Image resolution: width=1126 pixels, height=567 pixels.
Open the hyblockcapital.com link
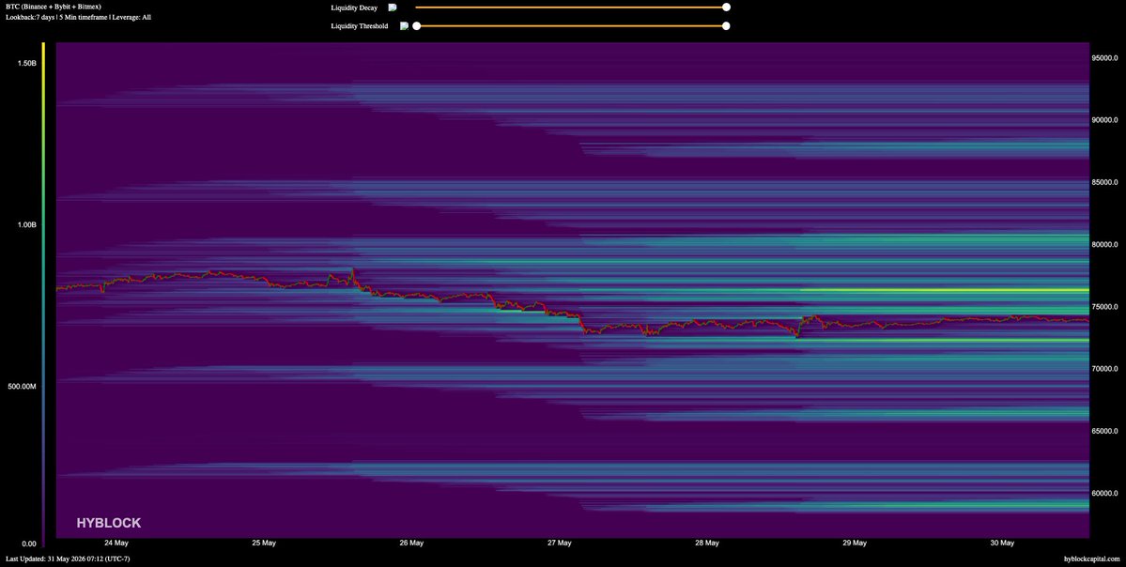(1091, 559)
